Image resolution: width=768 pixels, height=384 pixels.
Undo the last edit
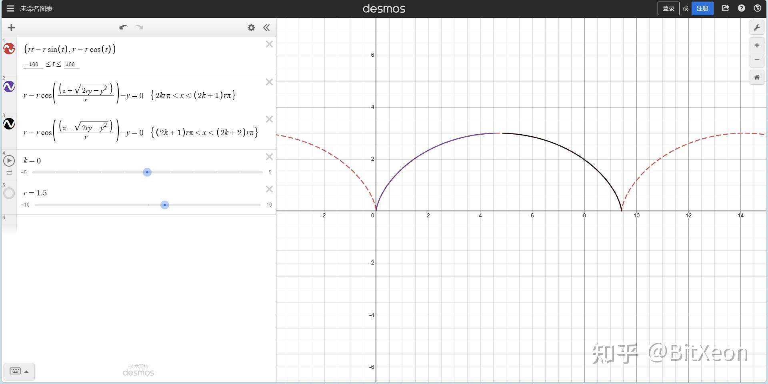(123, 27)
